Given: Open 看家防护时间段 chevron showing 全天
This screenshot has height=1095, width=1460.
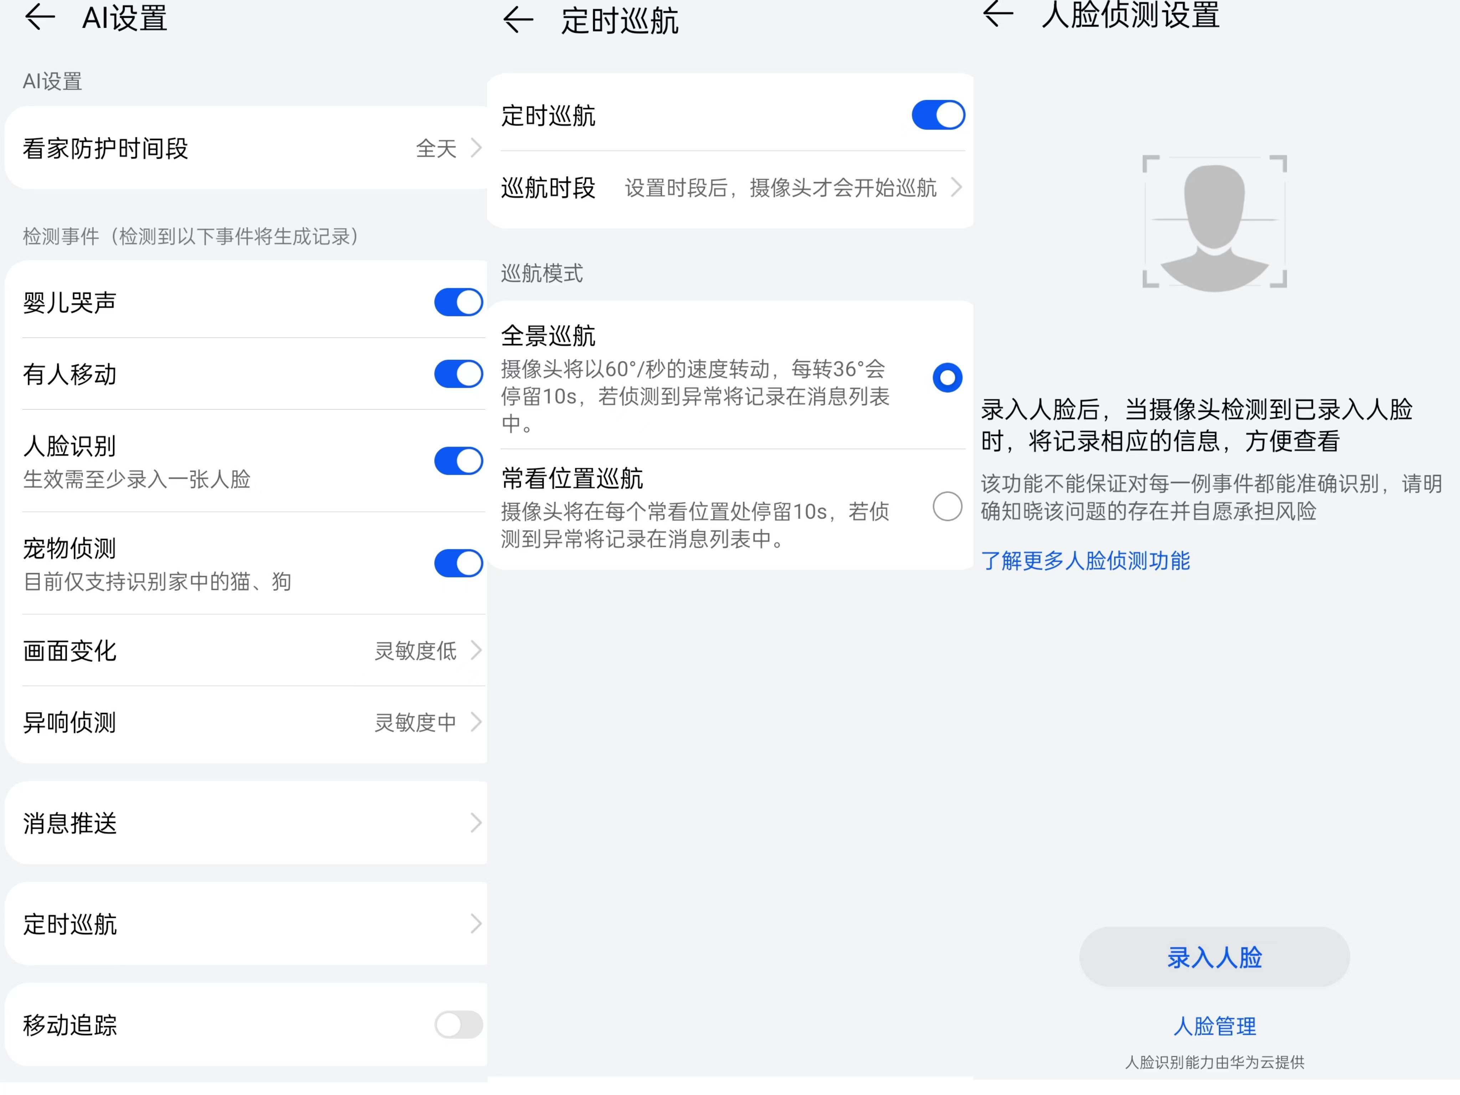Looking at the screenshot, I should click(x=476, y=148).
